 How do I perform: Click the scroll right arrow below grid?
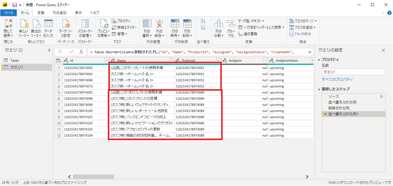click(x=307, y=177)
